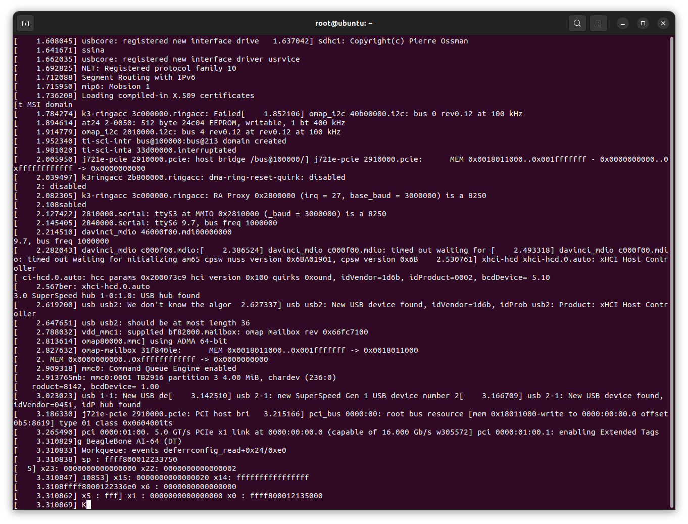
Task: Click "3.3108ffff8000122336e0 x6" line
Action: tap(125, 487)
